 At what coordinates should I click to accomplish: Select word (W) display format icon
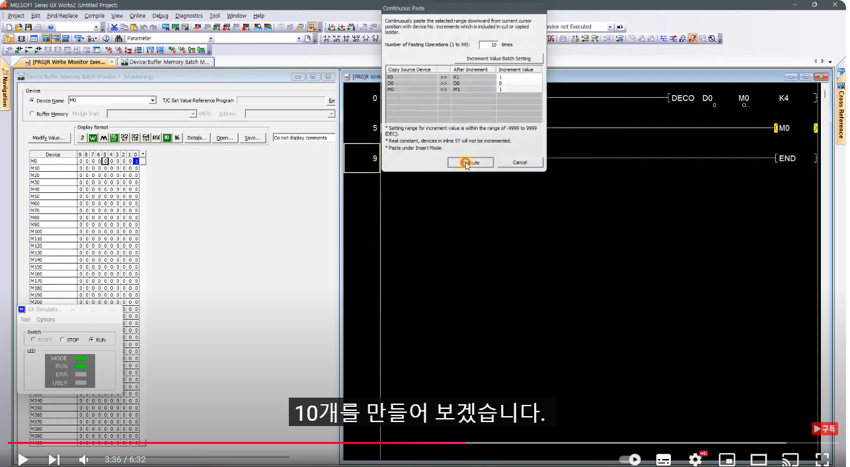(93, 137)
